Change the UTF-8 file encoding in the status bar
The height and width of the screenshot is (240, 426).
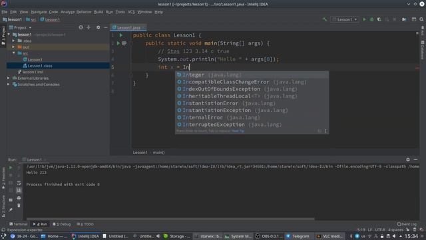380,230
